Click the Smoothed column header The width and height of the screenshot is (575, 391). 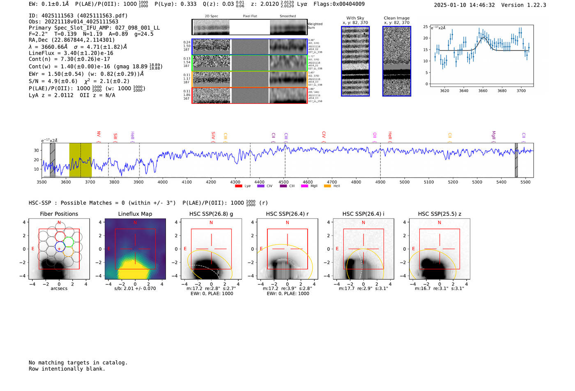tap(288, 16)
